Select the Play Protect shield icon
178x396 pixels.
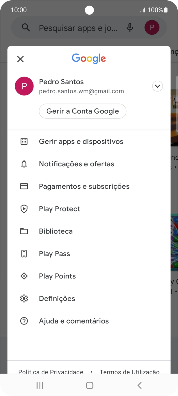click(x=24, y=208)
